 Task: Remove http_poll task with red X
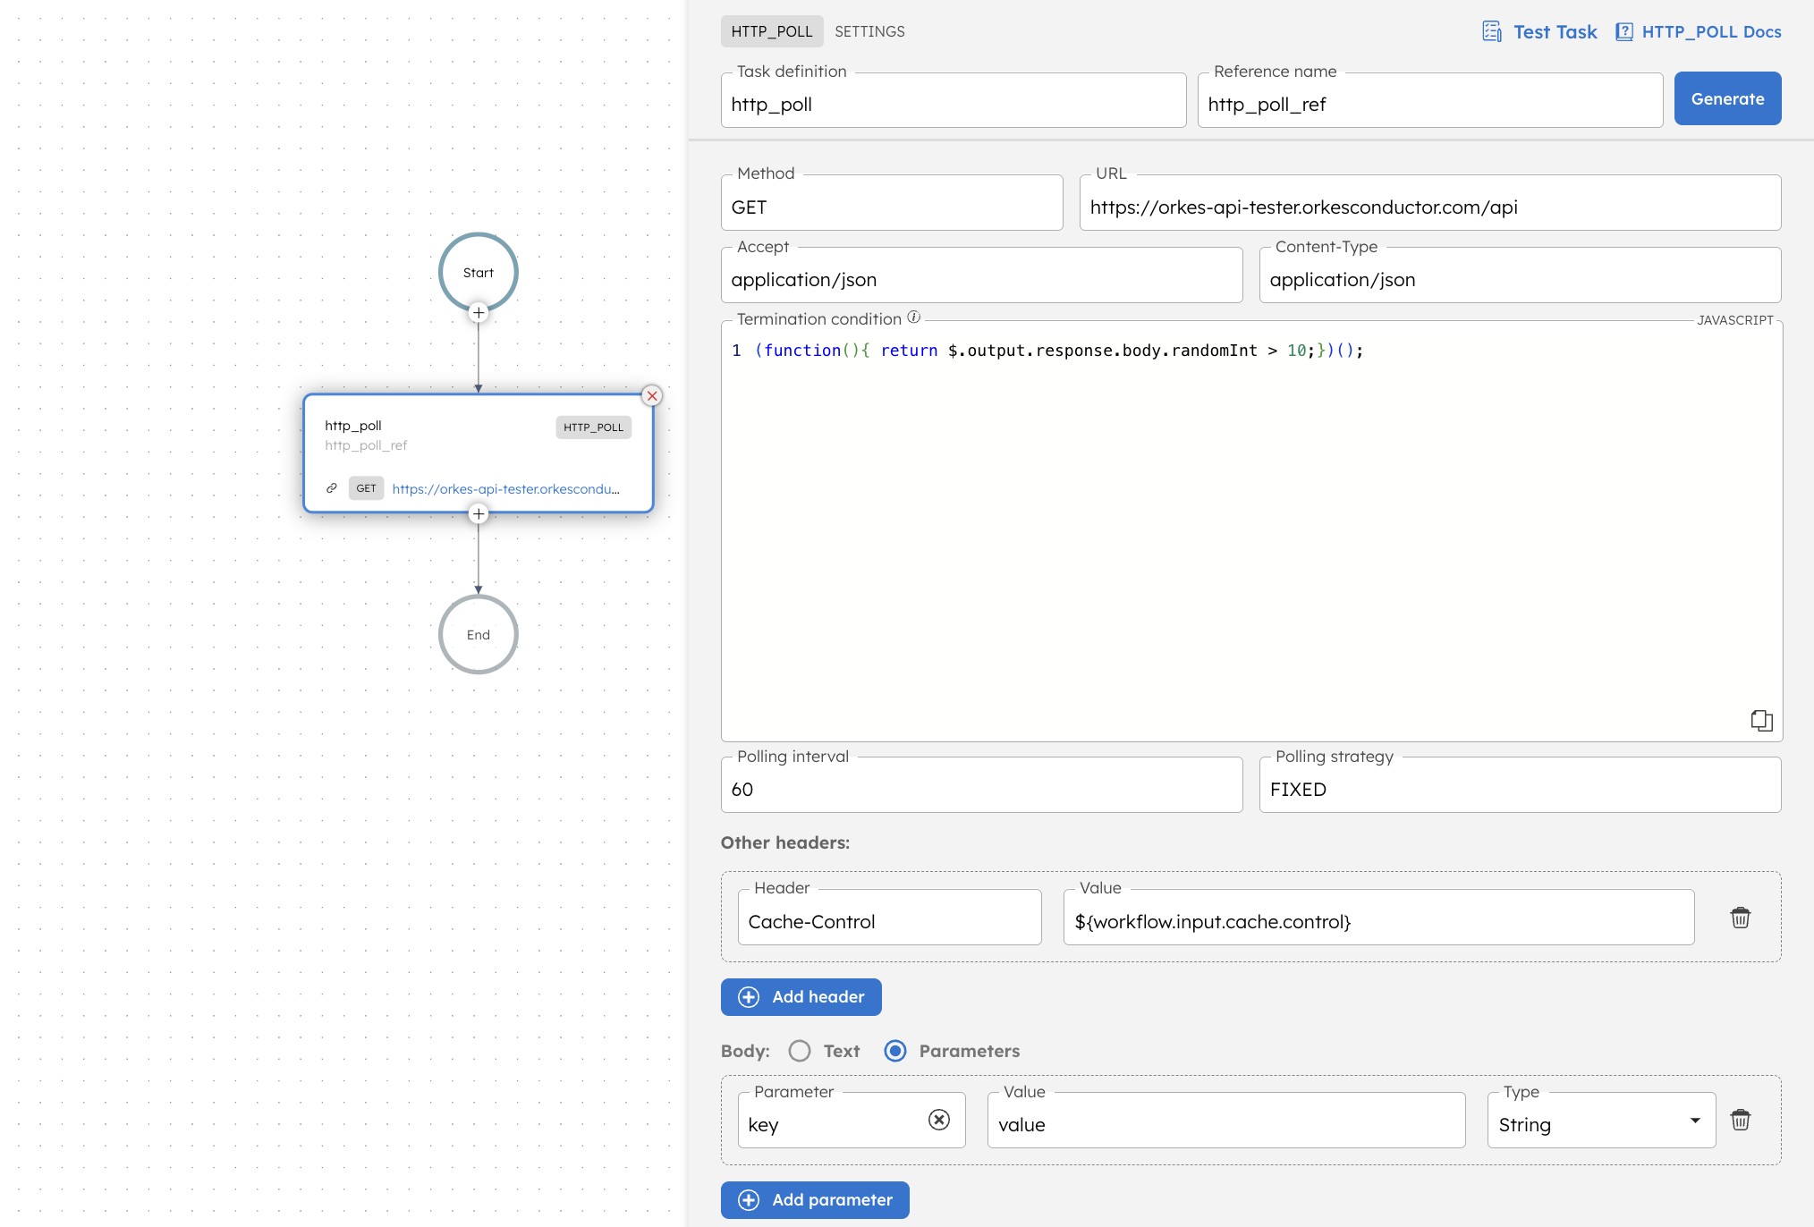[652, 395]
